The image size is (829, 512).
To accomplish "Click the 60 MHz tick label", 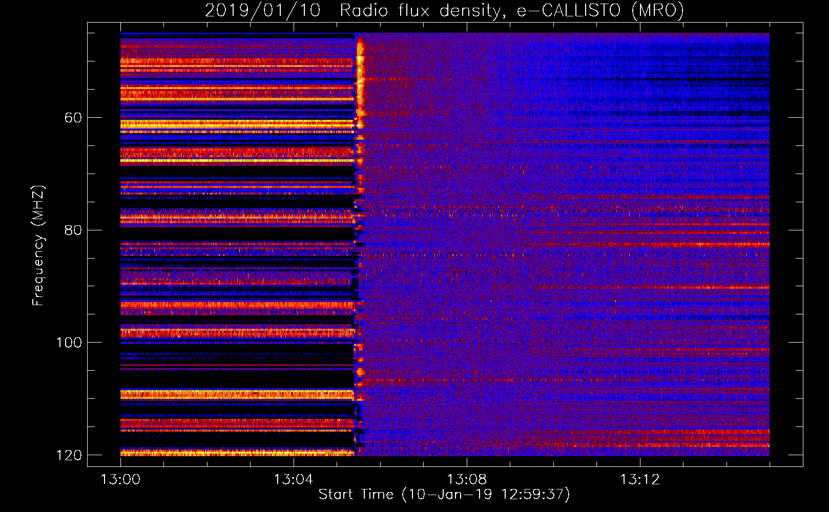I will pyautogui.click(x=73, y=118).
